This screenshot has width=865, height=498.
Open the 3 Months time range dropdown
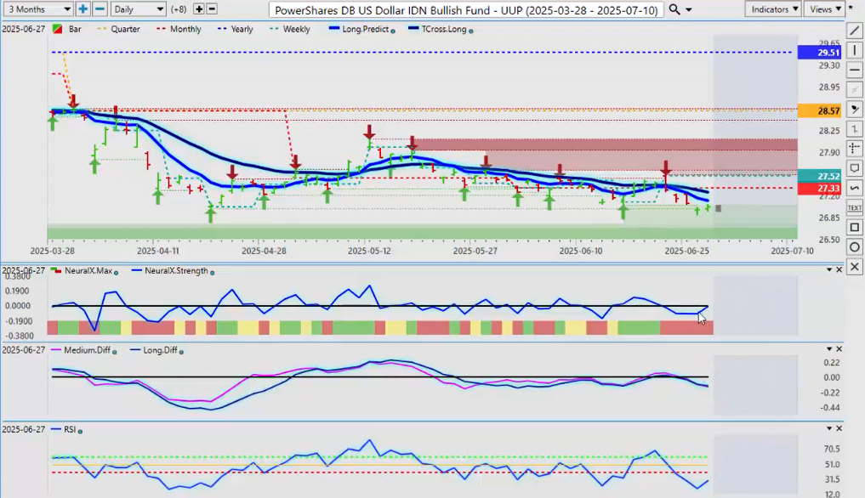click(39, 9)
